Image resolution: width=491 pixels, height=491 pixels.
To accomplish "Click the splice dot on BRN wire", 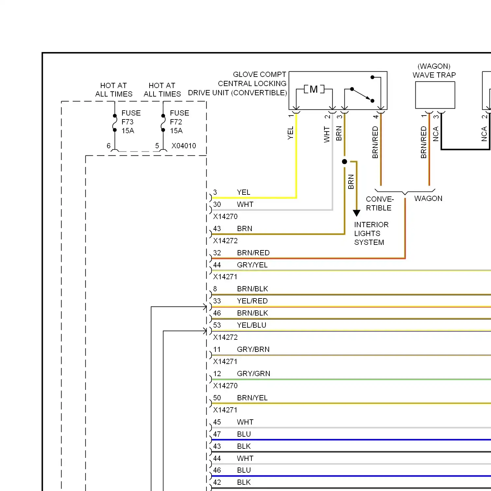I will (344, 161).
